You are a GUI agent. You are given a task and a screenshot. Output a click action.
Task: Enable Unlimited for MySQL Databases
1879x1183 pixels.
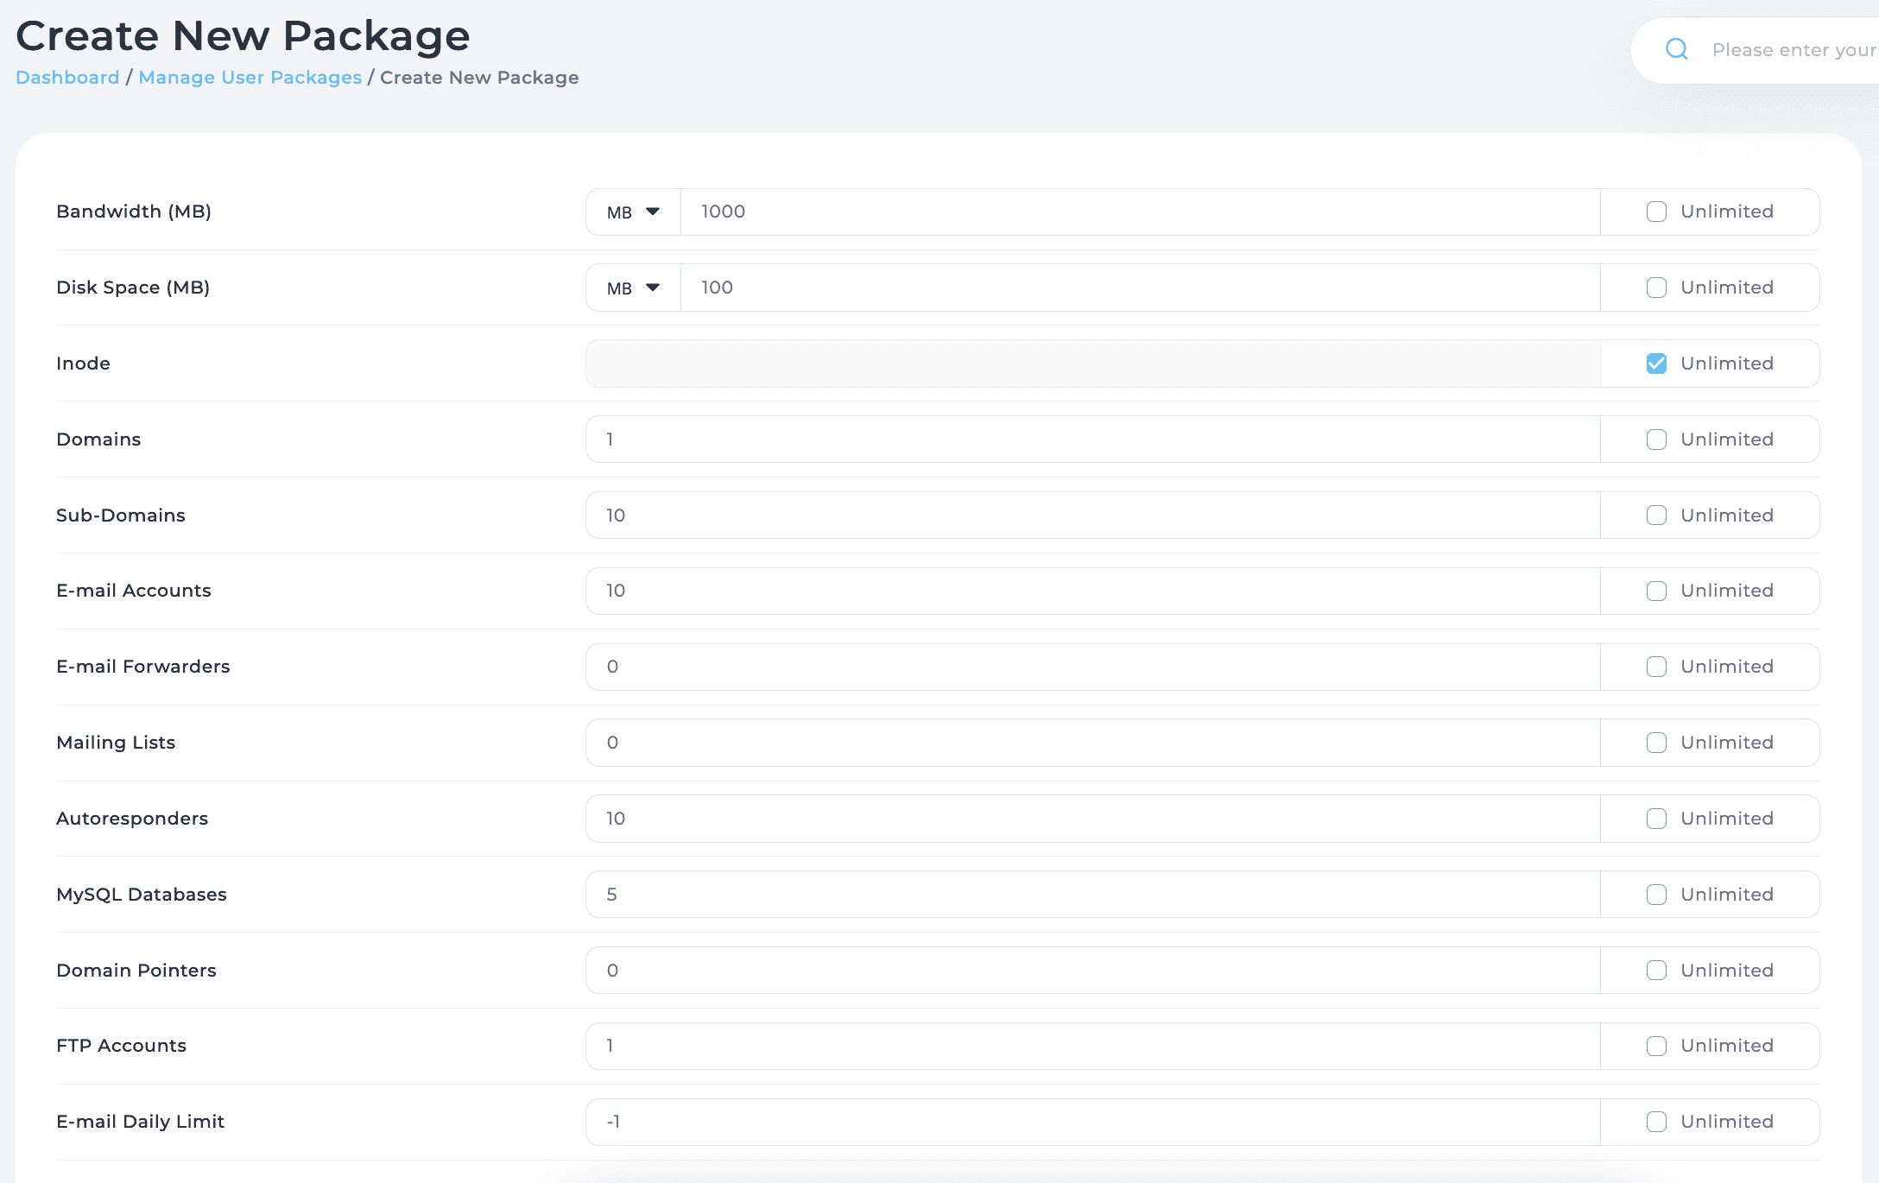pyautogui.click(x=1656, y=895)
